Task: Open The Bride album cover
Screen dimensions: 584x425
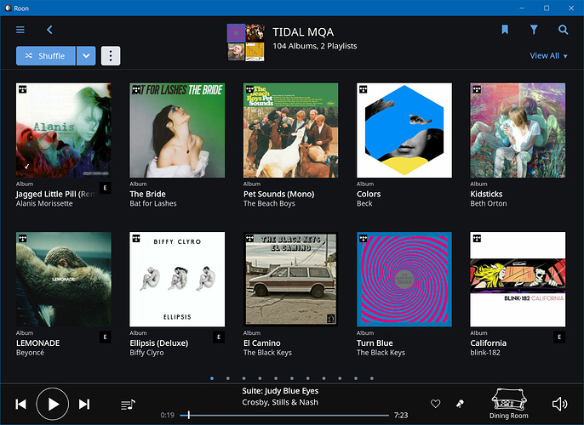Action: click(x=177, y=130)
